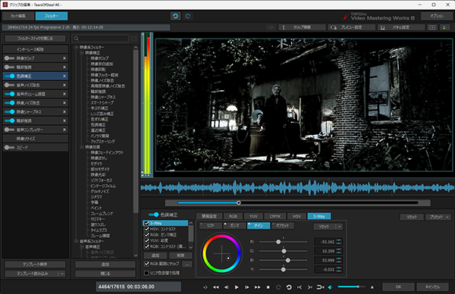Enable the リニア色空間で処理 checkbox
This screenshot has width=455, height=294.
tap(146, 273)
